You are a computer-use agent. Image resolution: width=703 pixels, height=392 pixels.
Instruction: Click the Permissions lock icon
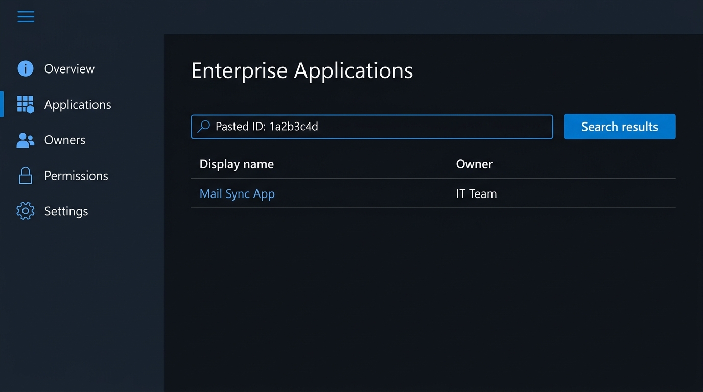point(26,176)
